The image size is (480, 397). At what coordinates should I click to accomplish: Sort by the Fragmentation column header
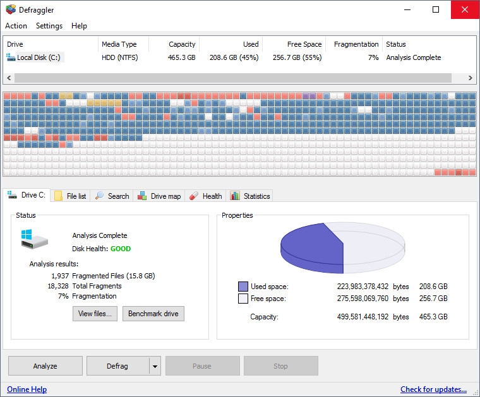pyautogui.click(x=354, y=44)
